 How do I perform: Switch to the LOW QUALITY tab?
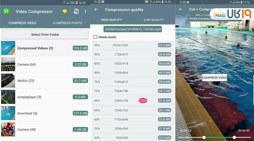click(x=154, y=20)
